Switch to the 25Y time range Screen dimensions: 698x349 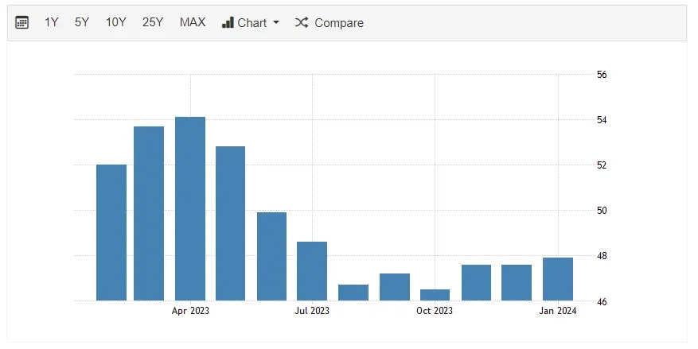coord(153,22)
